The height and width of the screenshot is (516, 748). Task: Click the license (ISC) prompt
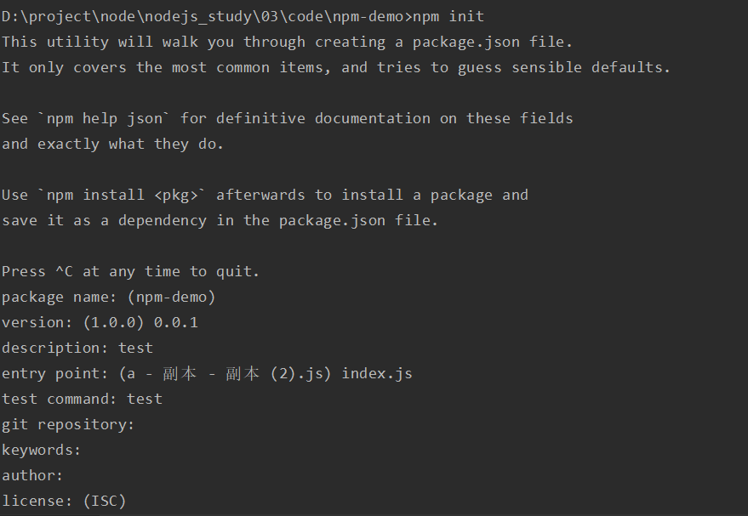64,501
